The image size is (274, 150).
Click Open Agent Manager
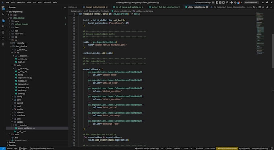[x=203, y=2]
